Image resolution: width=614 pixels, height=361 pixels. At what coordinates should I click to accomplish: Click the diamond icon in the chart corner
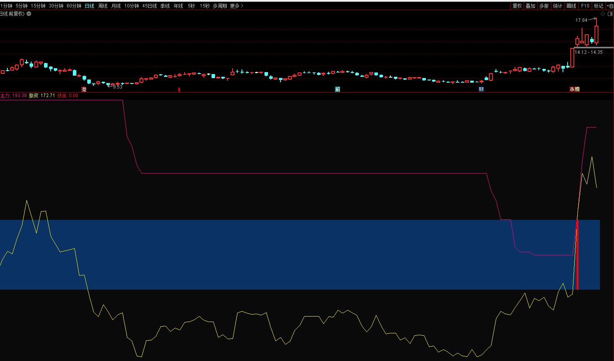(x=603, y=14)
